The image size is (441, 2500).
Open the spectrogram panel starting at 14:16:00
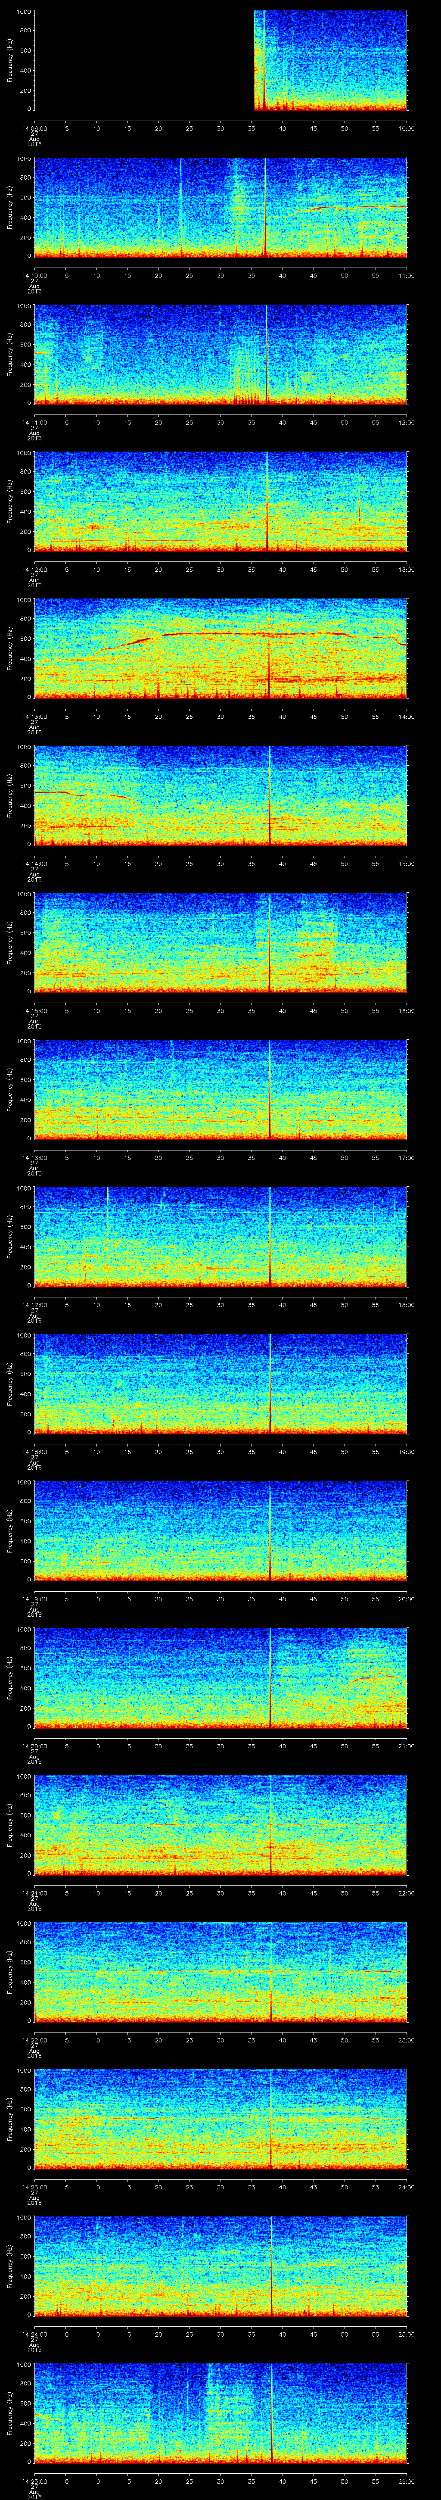[221, 1089]
